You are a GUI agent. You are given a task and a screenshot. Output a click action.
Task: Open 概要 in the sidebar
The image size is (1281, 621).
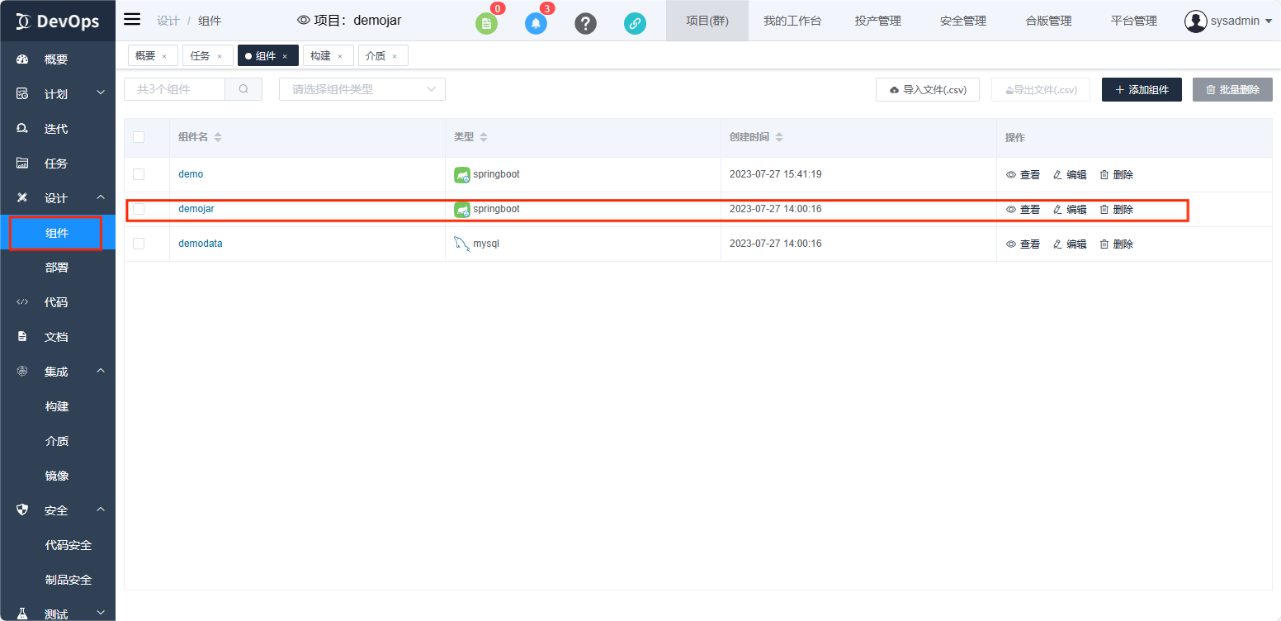(x=58, y=59)
